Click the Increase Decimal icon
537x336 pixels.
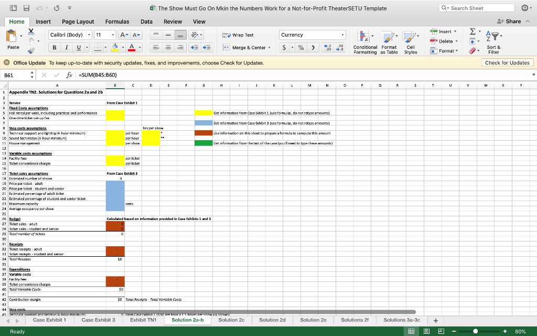[327, 47]
